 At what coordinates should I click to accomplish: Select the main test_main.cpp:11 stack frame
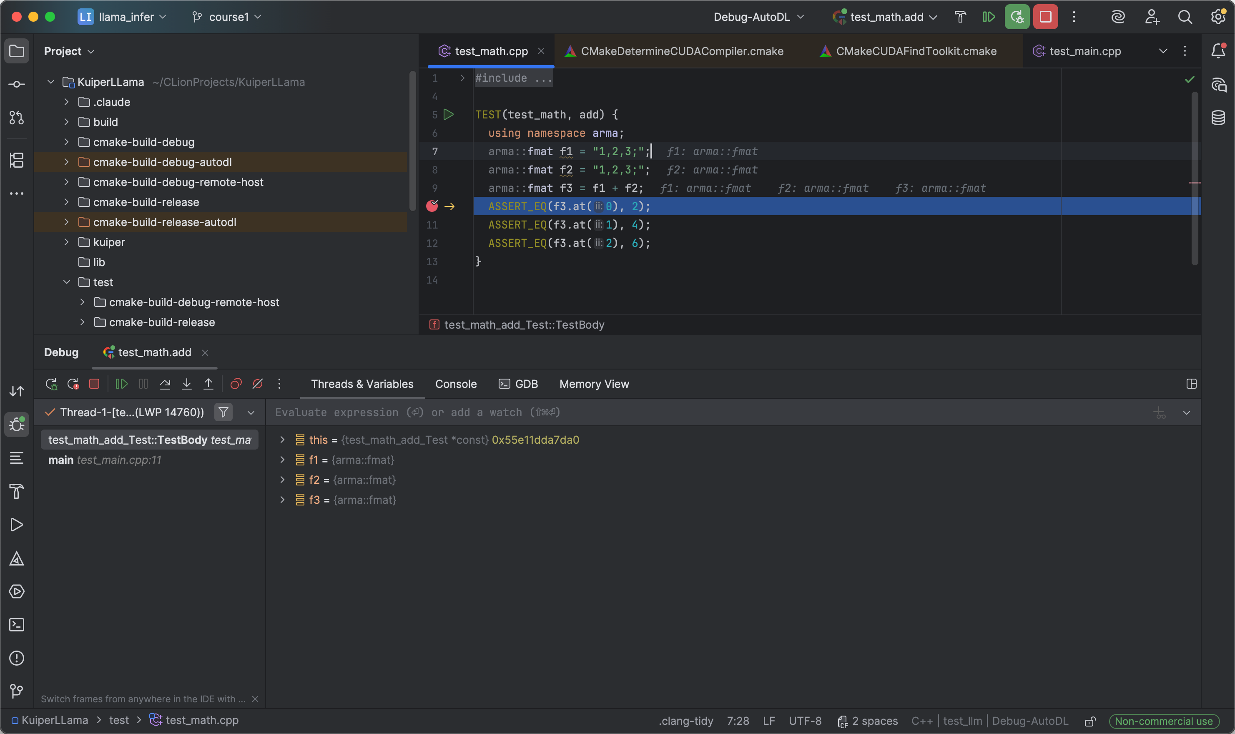(x=105, y=460)
